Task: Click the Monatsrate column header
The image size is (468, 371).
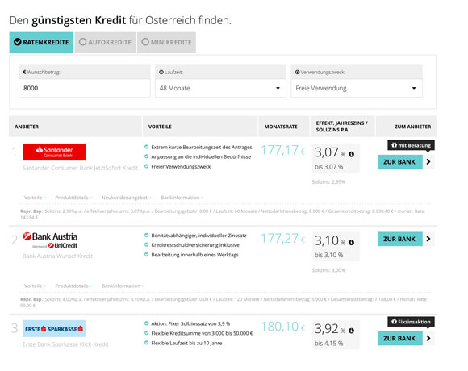Action: click(x=283, y=127)
